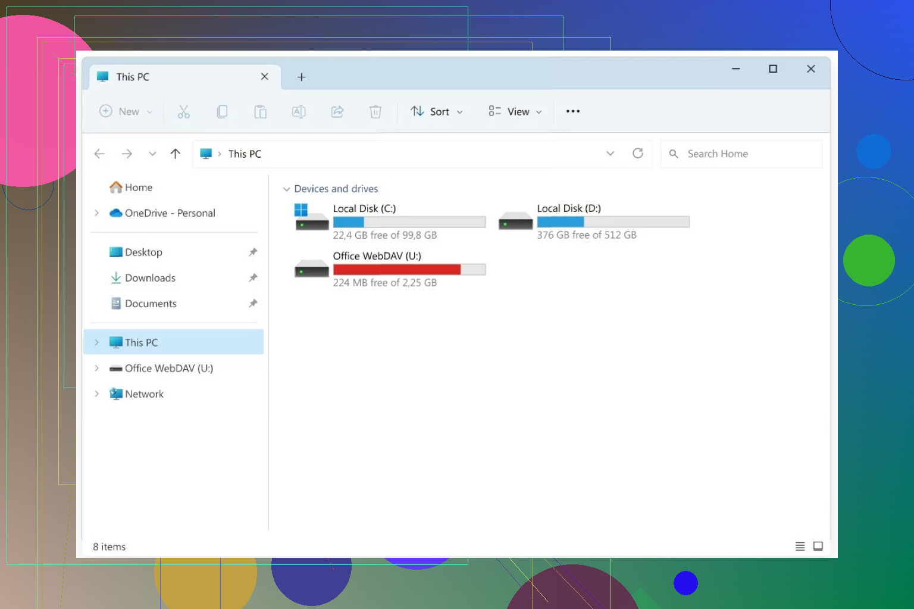Open the View options dropdown

point(515,112)
